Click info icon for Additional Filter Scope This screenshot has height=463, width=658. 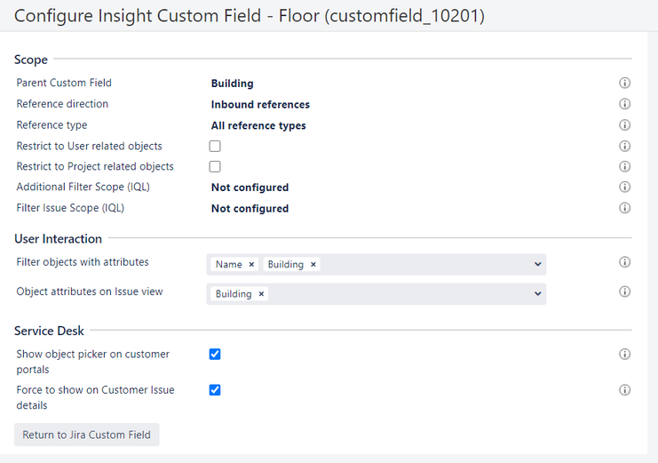click(624, 188)
